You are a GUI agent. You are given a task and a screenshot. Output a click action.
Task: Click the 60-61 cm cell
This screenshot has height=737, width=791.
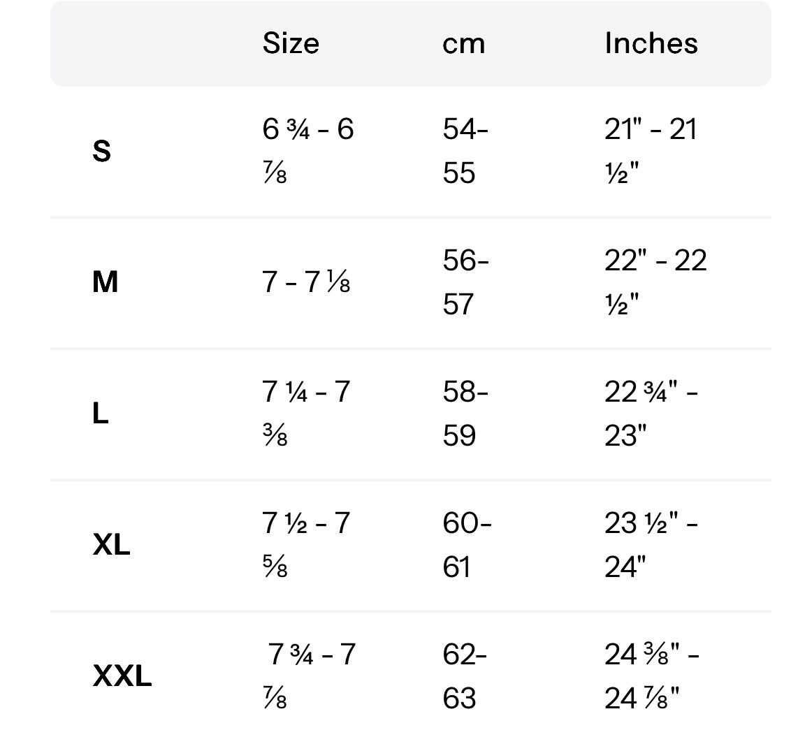click(466, 545)
